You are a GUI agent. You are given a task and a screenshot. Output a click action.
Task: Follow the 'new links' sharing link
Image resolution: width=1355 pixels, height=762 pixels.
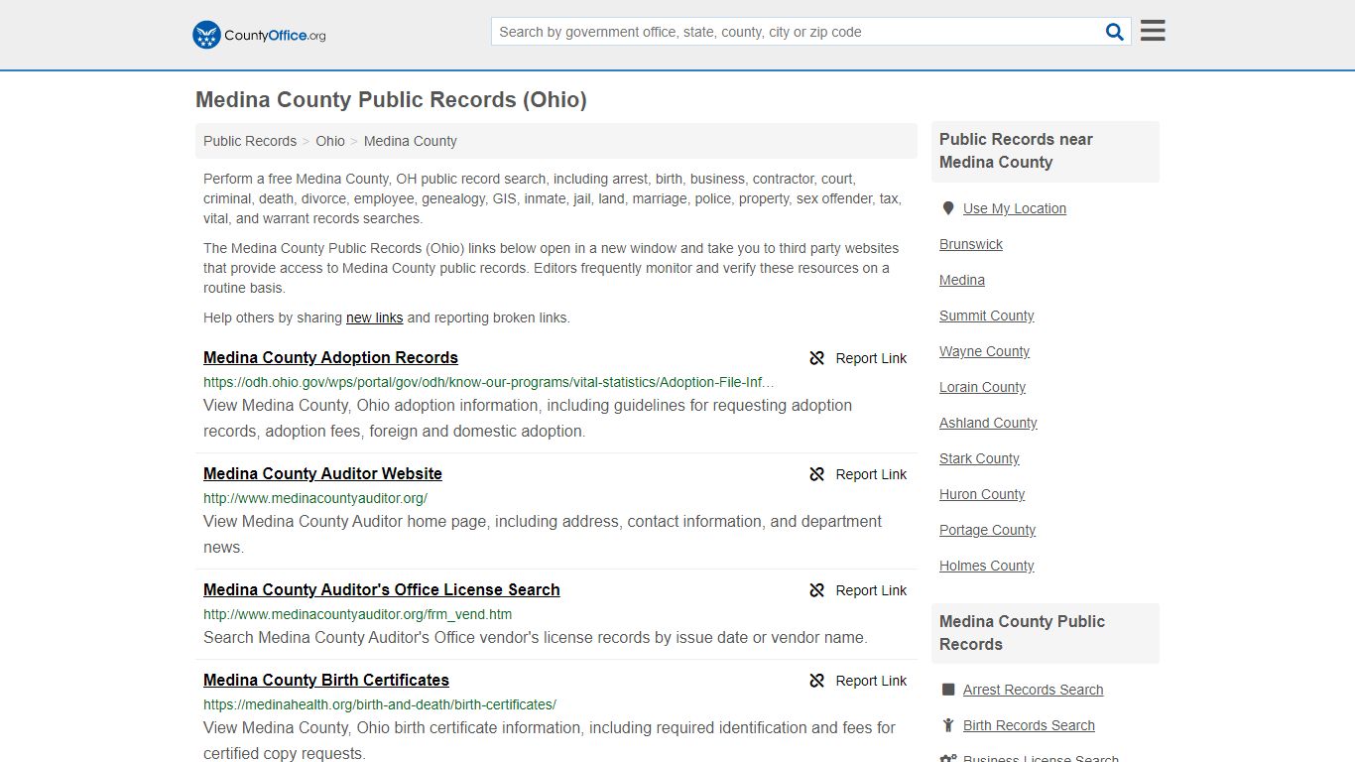click(374, 317)
